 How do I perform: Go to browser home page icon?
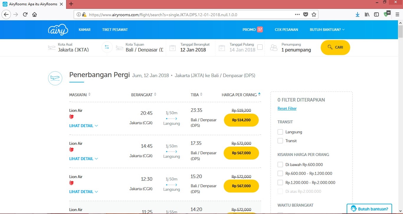(35, 14)
